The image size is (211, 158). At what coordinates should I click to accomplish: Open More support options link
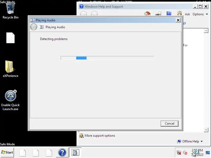click(100, 136)
